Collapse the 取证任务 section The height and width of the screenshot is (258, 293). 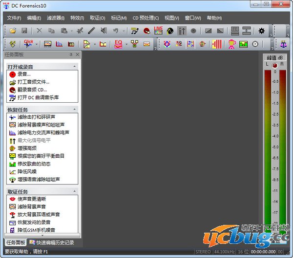(x=75, y=192)
